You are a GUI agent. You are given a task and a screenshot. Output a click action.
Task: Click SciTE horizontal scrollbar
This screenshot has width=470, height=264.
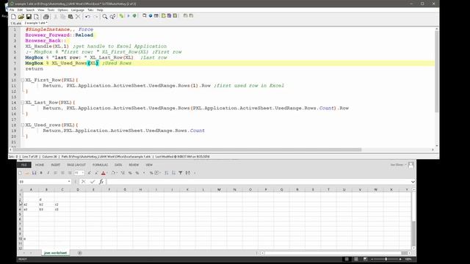pyautogui.click(x=187, y=150)
